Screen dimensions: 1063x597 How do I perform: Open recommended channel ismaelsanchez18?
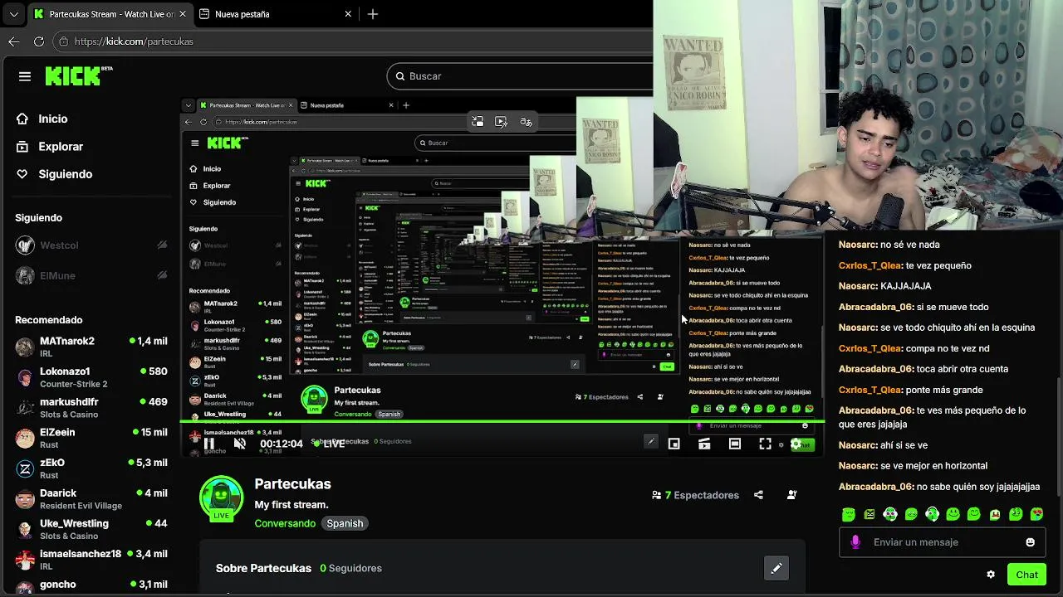point(91,560)
